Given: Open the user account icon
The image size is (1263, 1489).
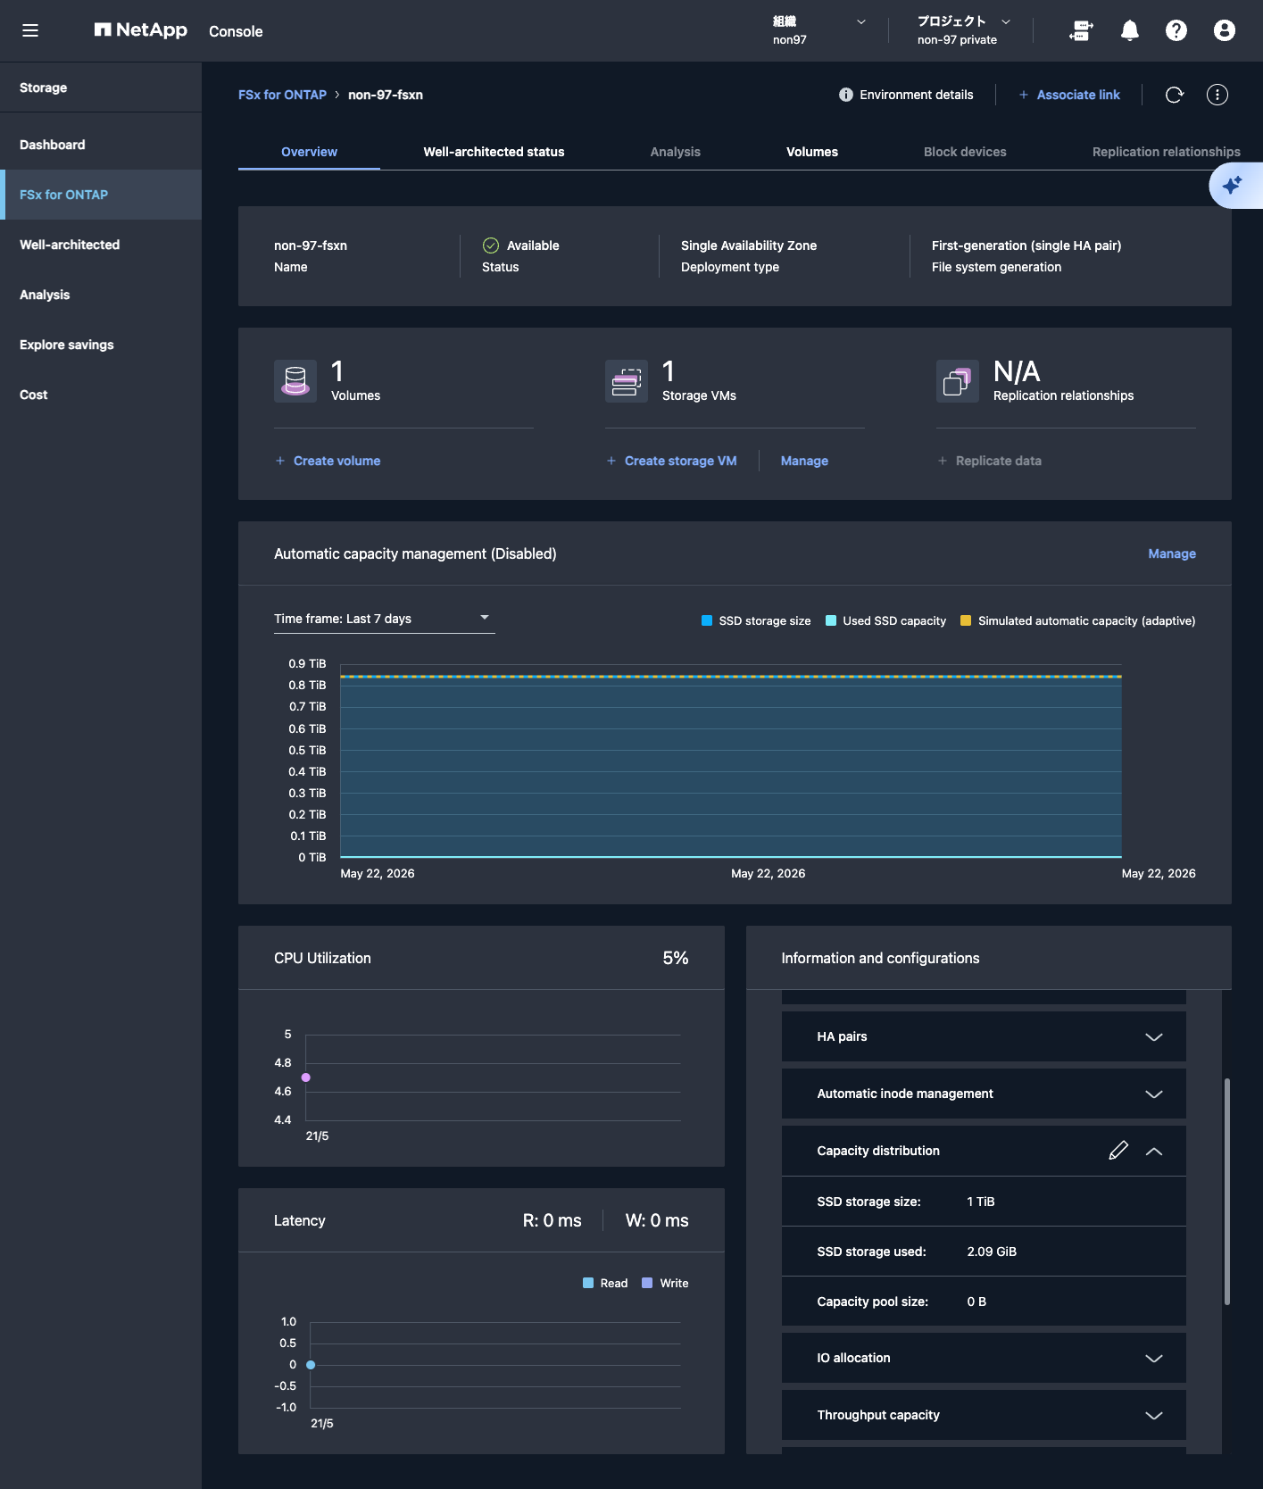Looking at the screenshot, I should 1225,30.
